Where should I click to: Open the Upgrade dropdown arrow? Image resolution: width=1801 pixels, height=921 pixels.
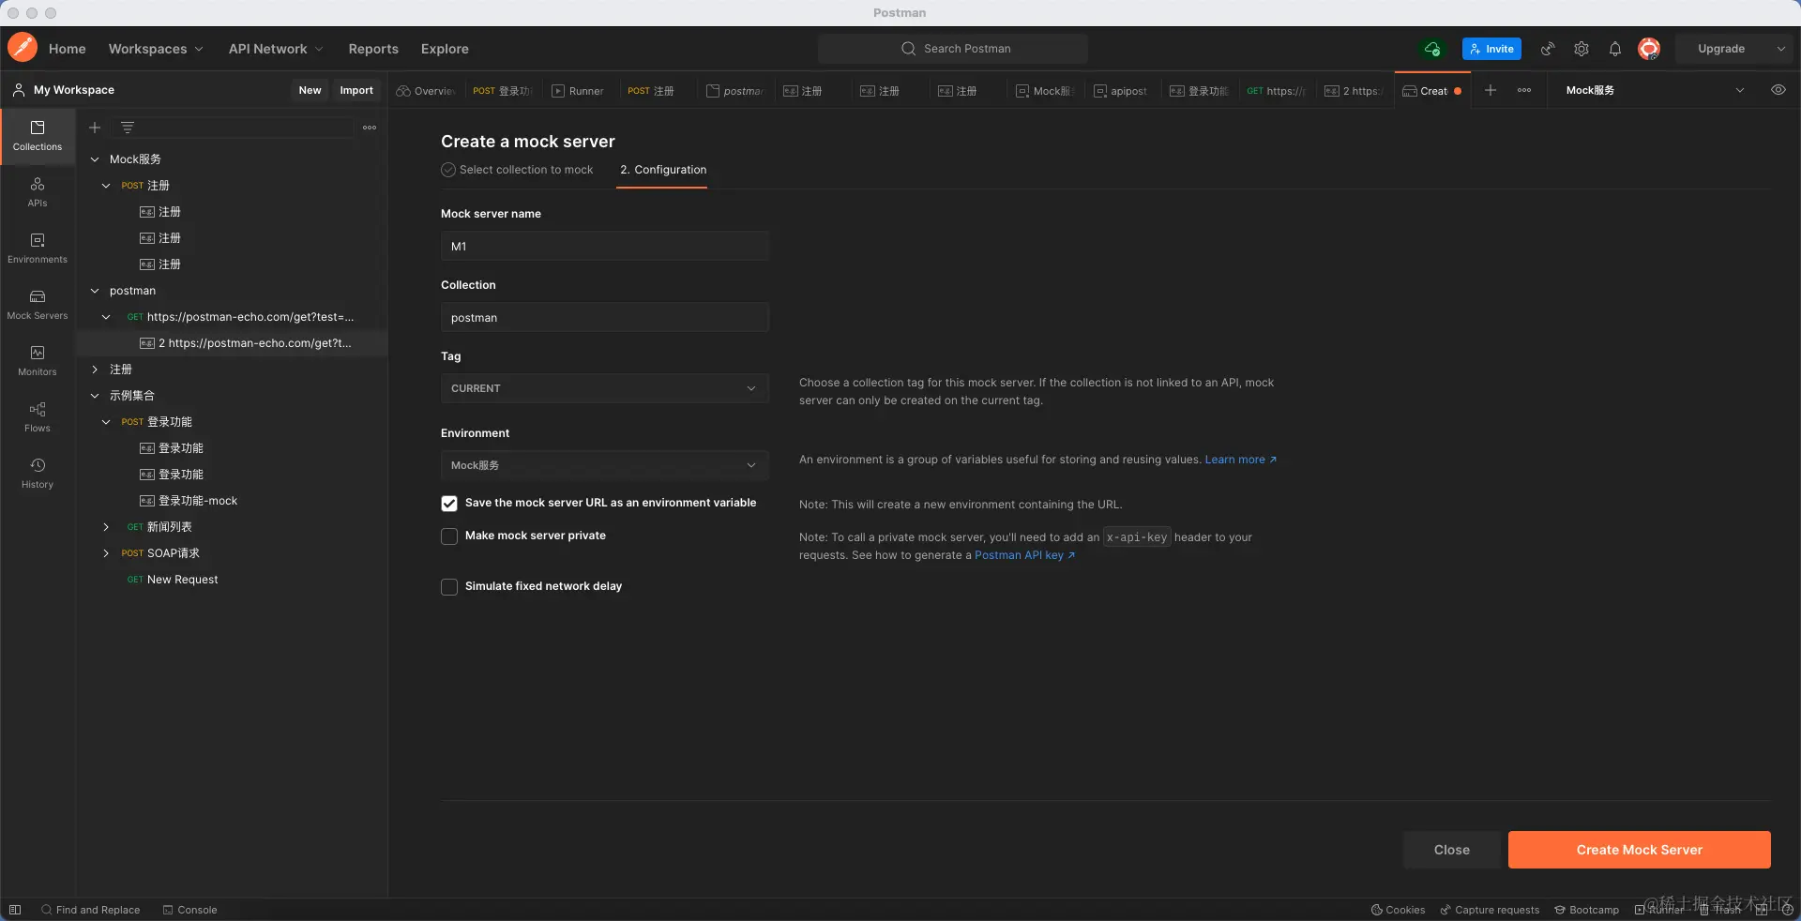1780,49
